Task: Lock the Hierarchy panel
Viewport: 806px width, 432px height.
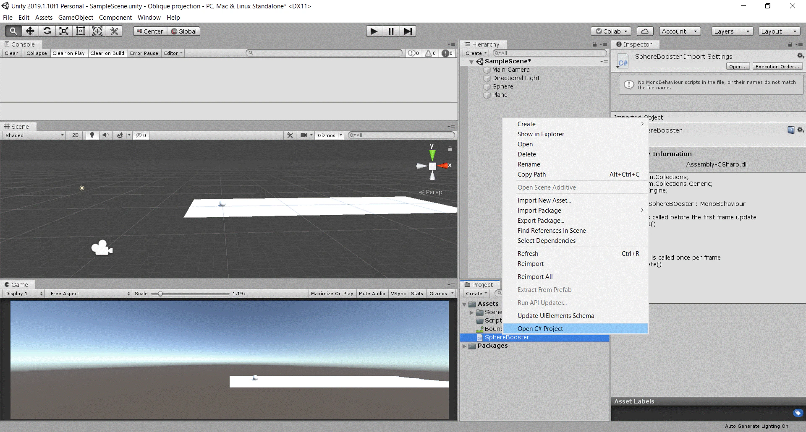Action: pyautogui.click(x=594, y=44)
